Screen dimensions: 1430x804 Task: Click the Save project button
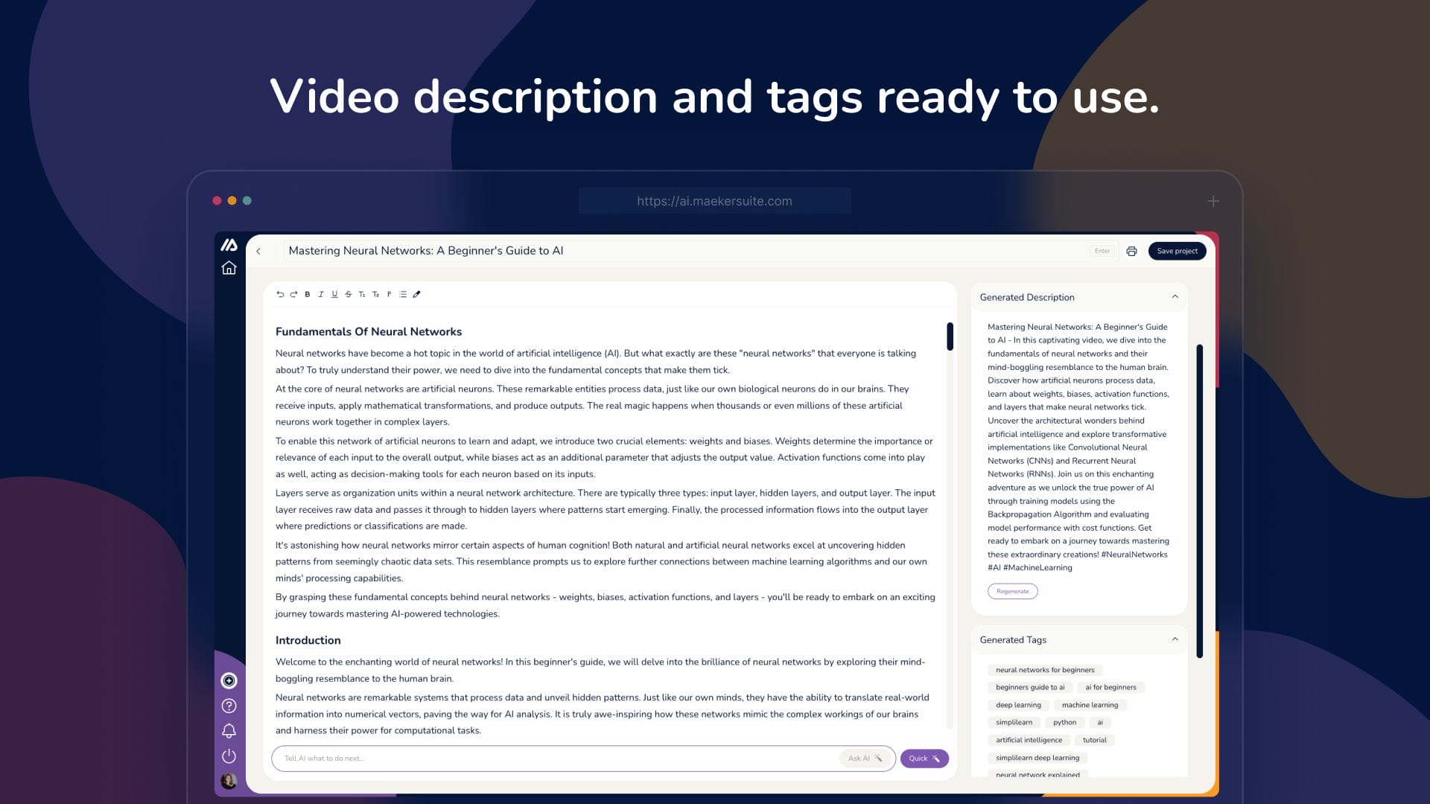click(x=1177, y=251)
